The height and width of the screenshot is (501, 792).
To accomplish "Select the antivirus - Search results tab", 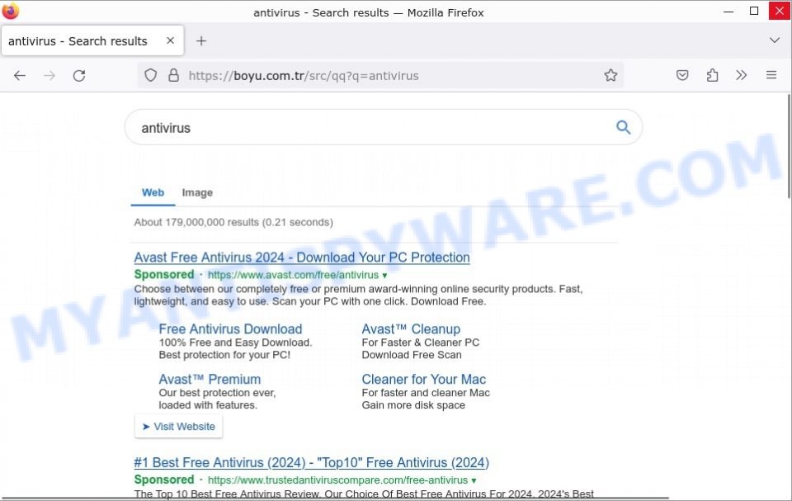I will pyautogui.click(x=92, y=41).
